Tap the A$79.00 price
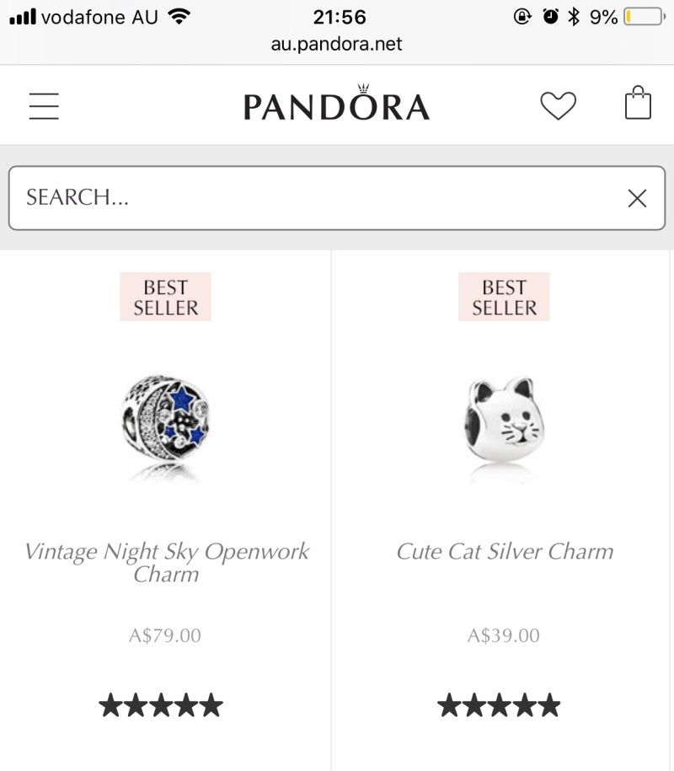 [165, 635]
